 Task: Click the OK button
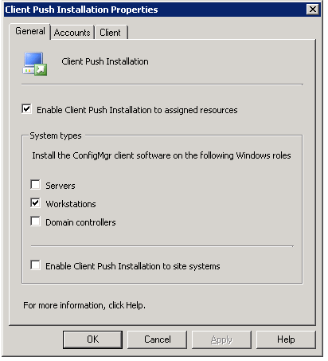click(x=92, y=339)
